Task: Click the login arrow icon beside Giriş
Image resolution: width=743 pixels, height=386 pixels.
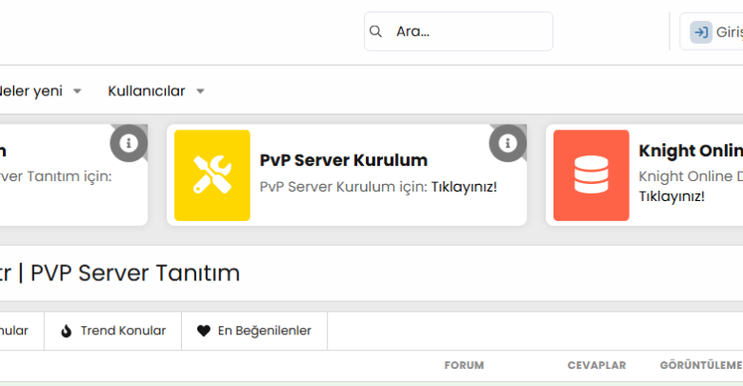Action: click(701, 32)
